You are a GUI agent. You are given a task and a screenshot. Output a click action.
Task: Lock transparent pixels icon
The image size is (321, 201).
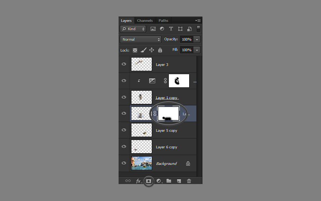(135, 50)
